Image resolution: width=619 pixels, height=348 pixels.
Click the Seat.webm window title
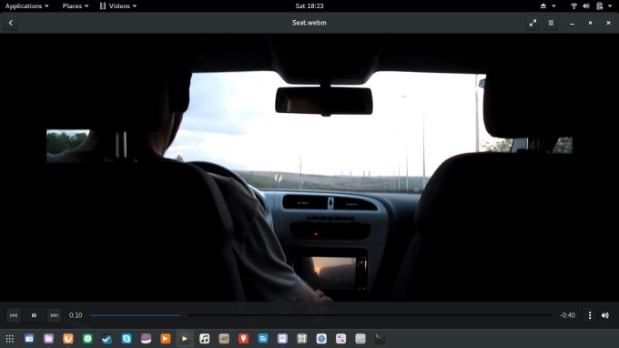(x=309, y=23)
